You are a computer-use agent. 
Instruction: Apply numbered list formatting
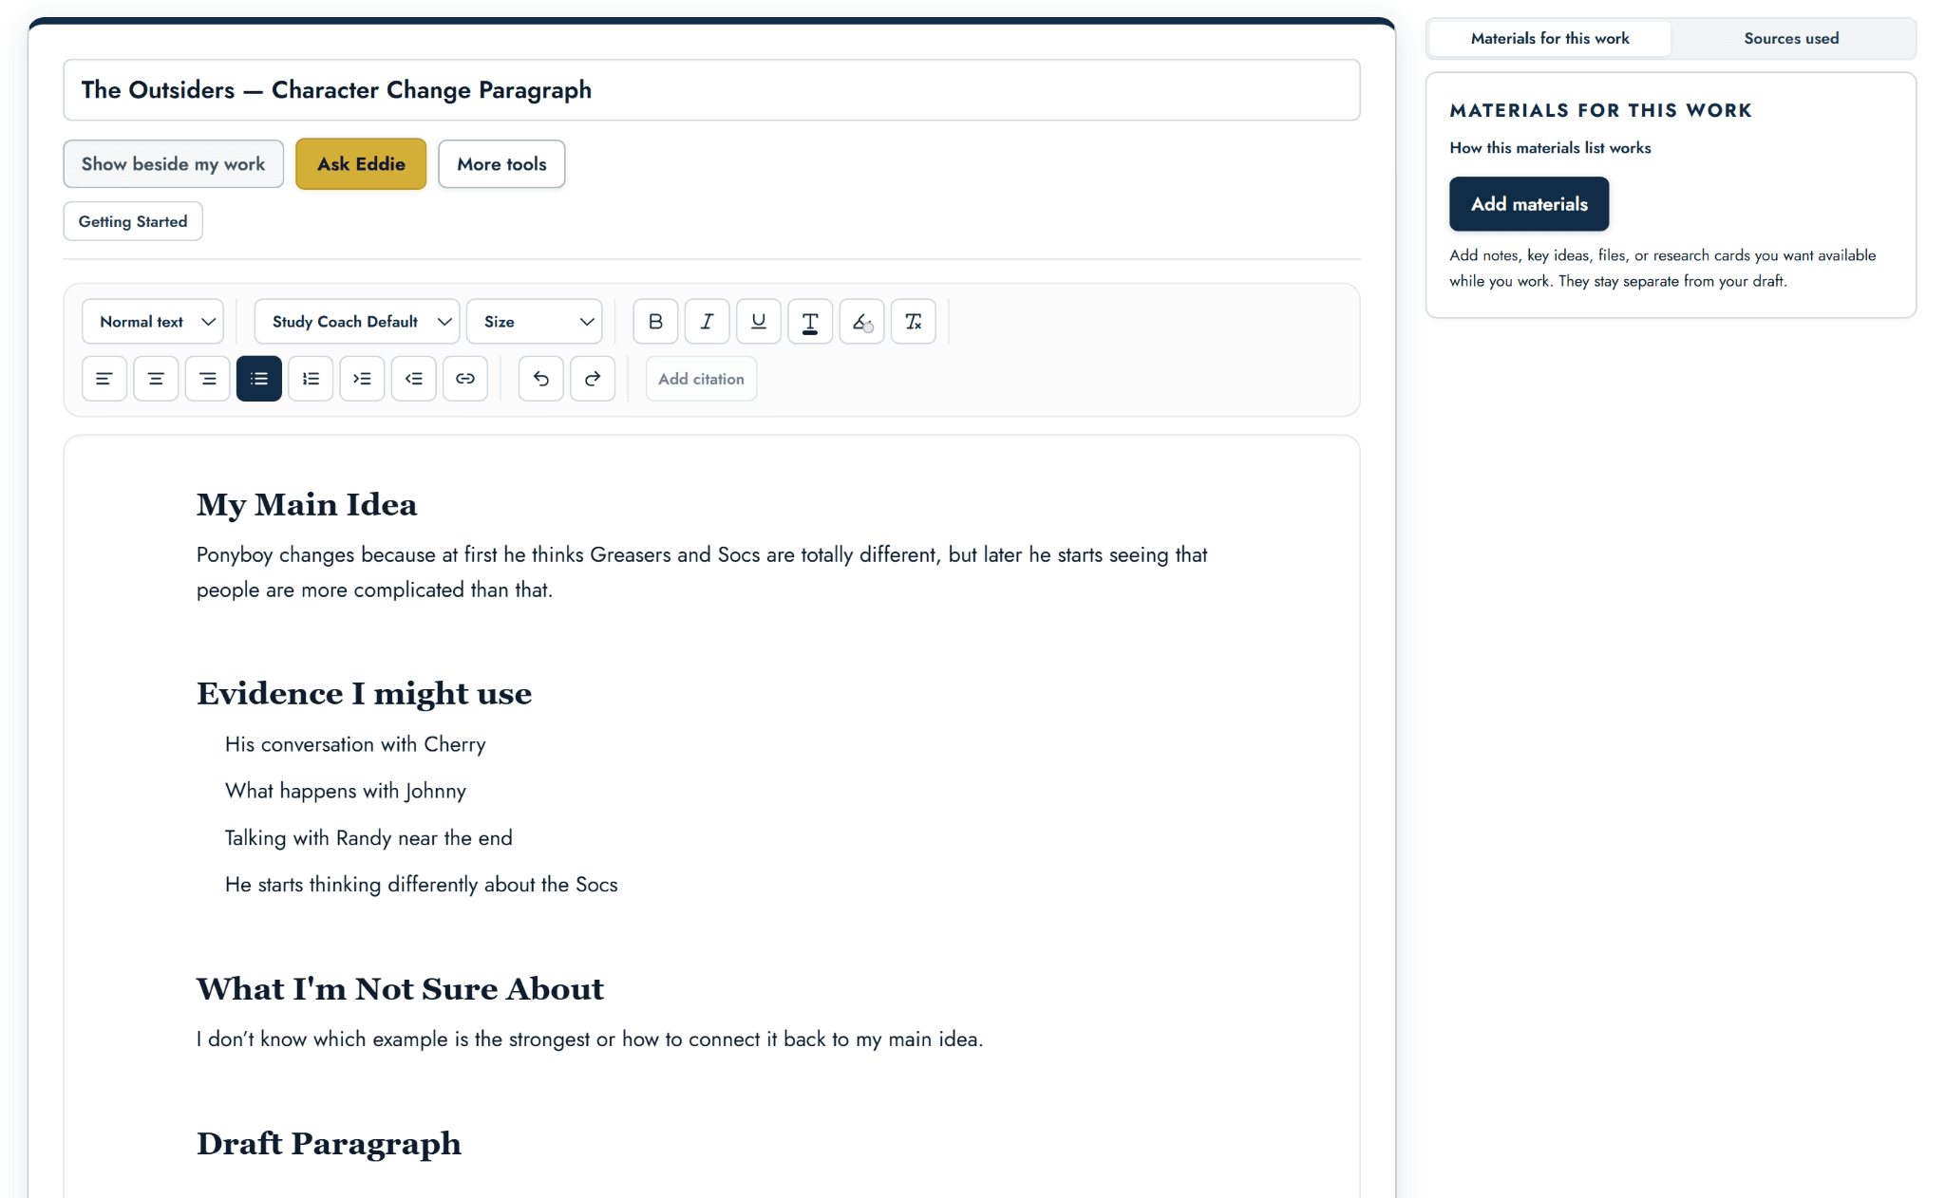pos(311,379)
